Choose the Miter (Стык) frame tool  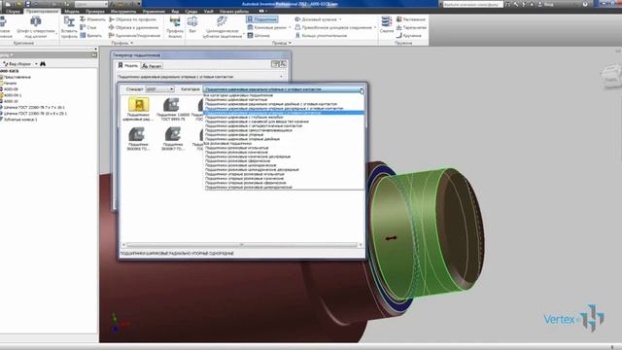pyautogui.click(x=88, y=27)
